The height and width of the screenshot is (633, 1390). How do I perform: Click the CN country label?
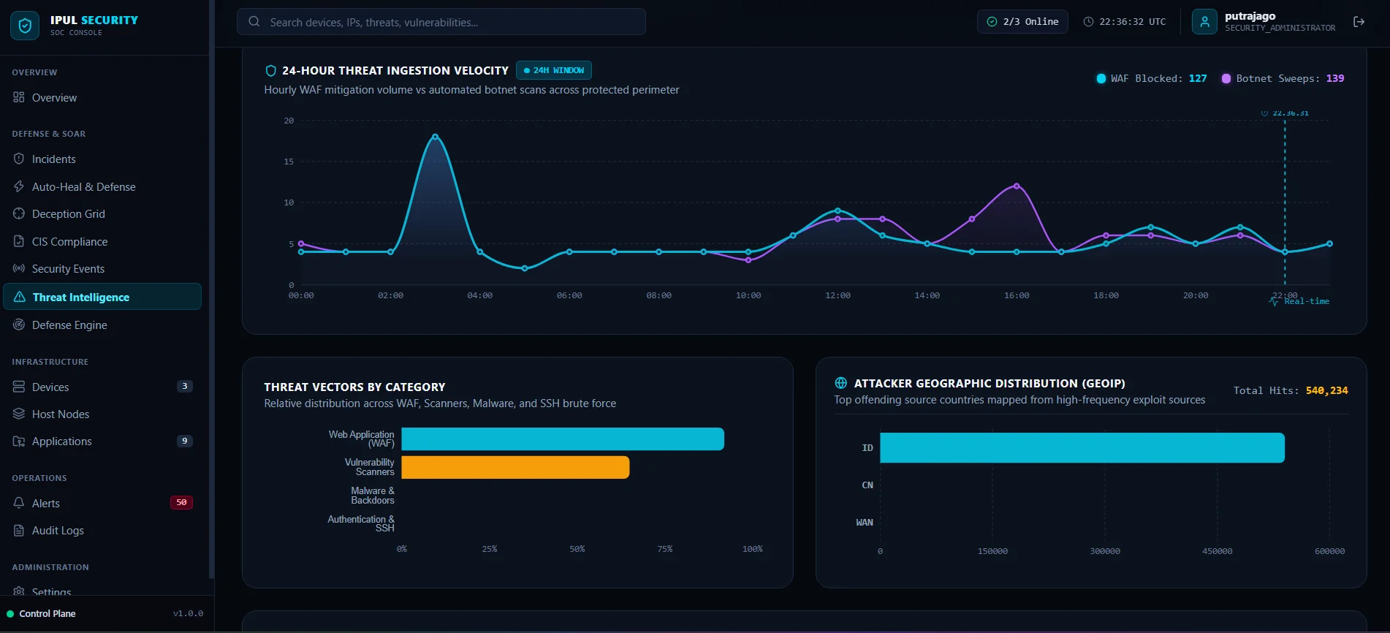pos(867,485)
